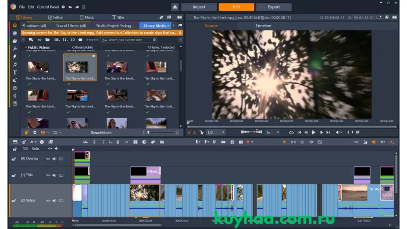This screenshot has width=407, height=229.
Task: Switch to the Edit tab
Action: 236,7
